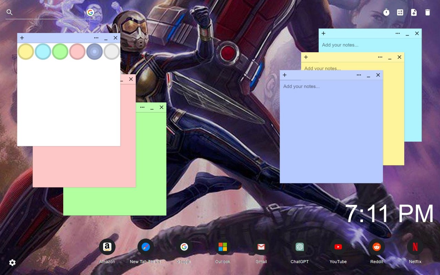The height and width of the screenshot is (275, 440).
Task: Click into the cyan note's text area
Action: click(x=370, y=45)
